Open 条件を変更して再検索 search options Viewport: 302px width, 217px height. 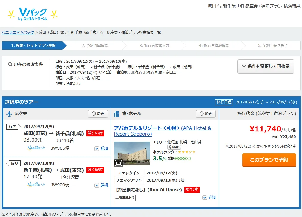point(266,66)
